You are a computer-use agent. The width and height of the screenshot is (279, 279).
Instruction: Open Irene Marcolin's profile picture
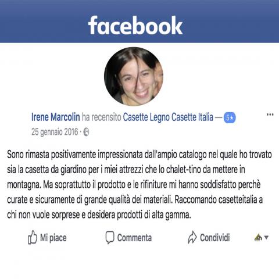(134, 76)
